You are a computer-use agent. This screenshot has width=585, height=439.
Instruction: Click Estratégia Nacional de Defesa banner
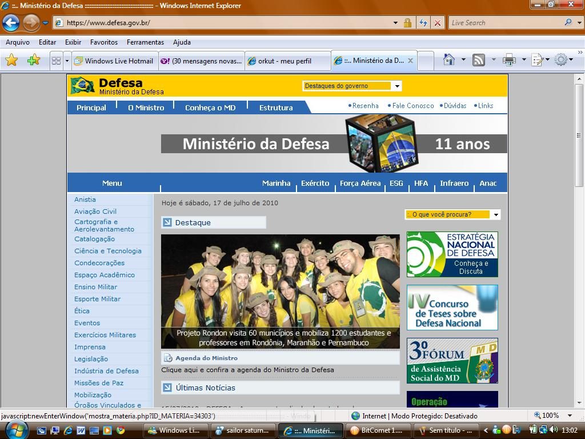coord(452,254)
